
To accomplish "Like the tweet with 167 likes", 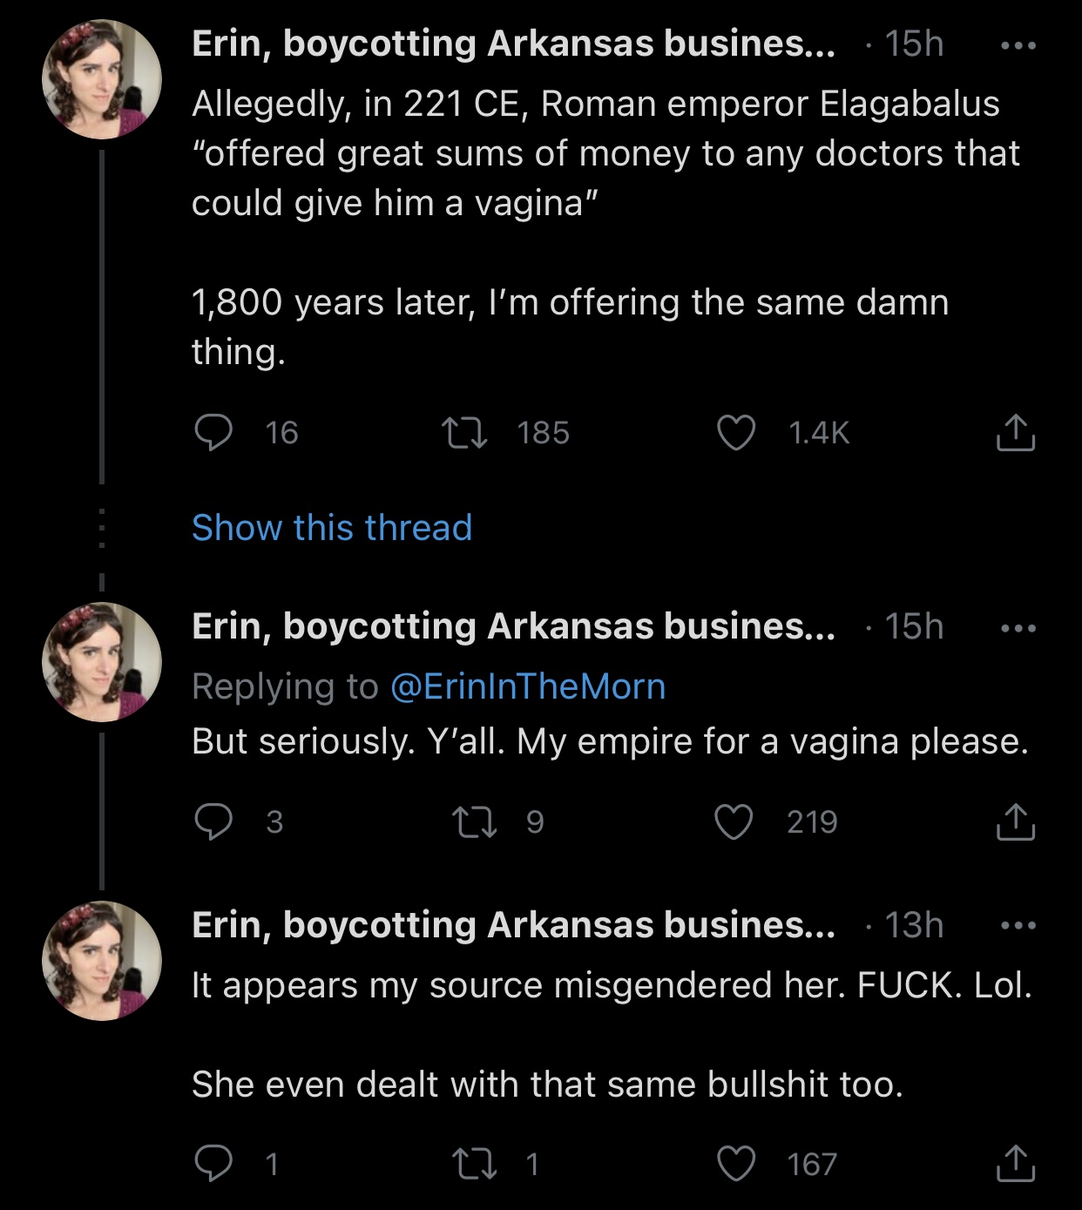I will click(736, 1163).
